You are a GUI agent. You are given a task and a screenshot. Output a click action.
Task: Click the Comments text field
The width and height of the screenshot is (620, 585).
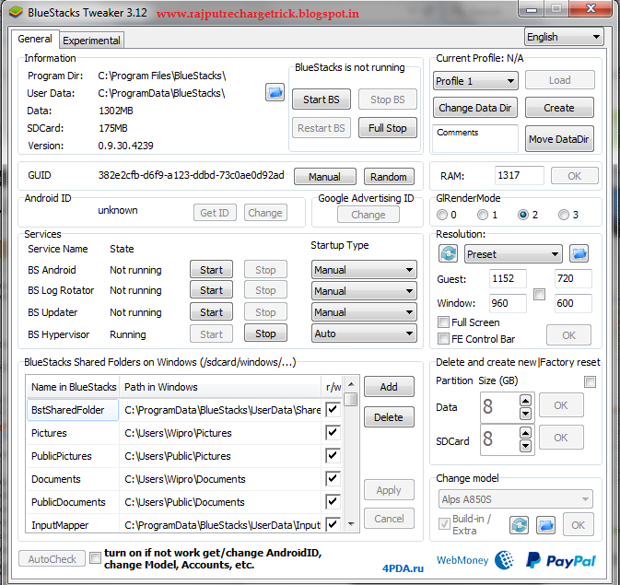click(x=475, y=138)
